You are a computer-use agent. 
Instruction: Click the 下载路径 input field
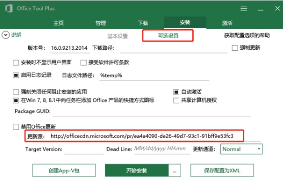point(173,48)
